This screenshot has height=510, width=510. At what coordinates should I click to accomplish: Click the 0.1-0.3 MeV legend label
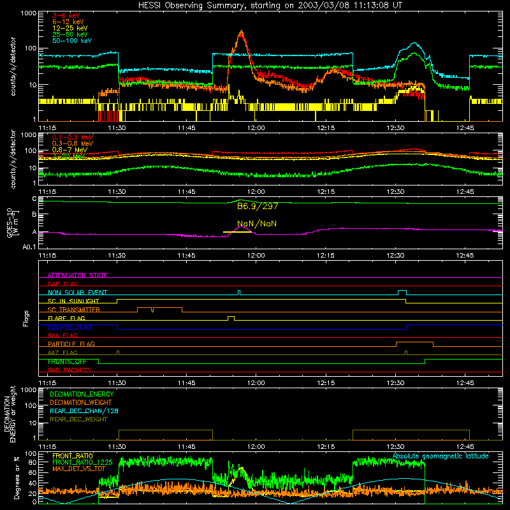[73, 137]
